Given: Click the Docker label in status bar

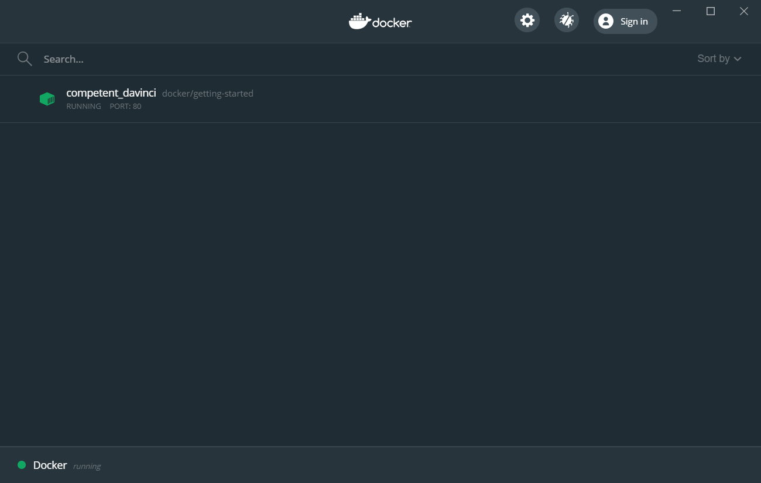Looking at the screenshot, I should (x=50, y=465).
